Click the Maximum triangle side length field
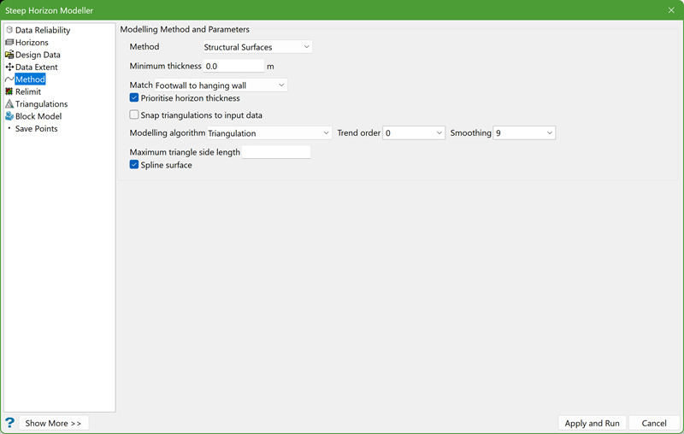Screen dimensions: 684x434 (x=276, y=151)
